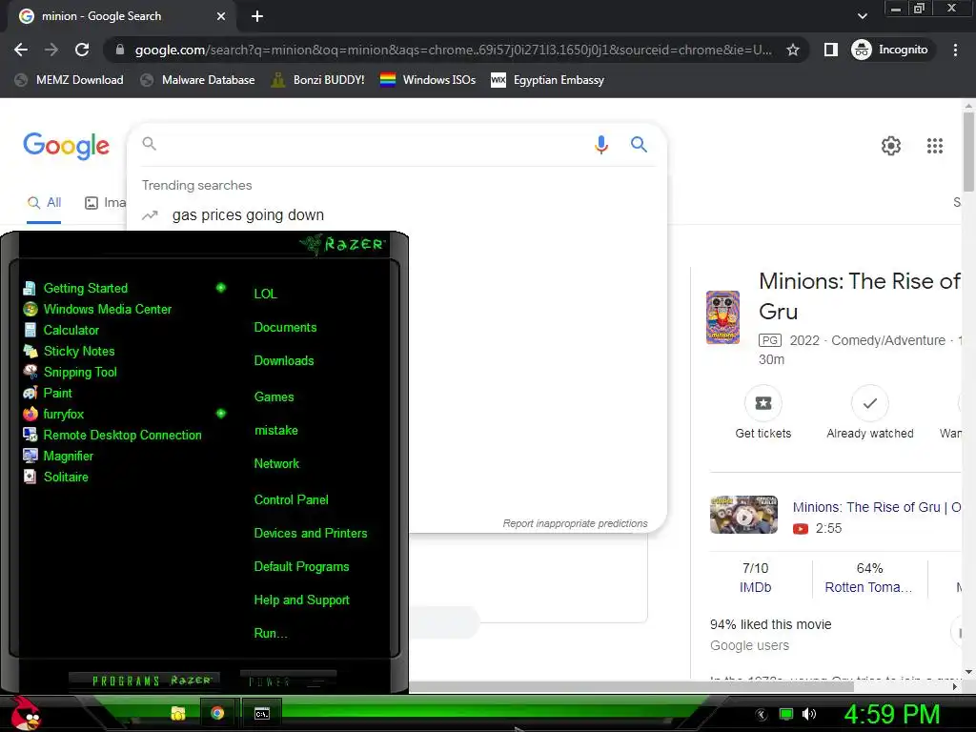Open Network from start menu

[276, 464]
